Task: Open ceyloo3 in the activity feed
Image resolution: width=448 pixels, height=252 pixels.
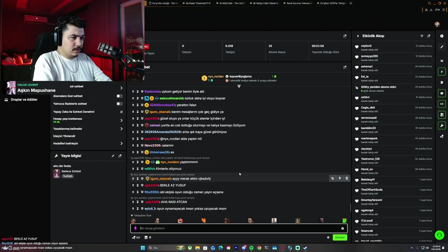Action: click(366, 46)
